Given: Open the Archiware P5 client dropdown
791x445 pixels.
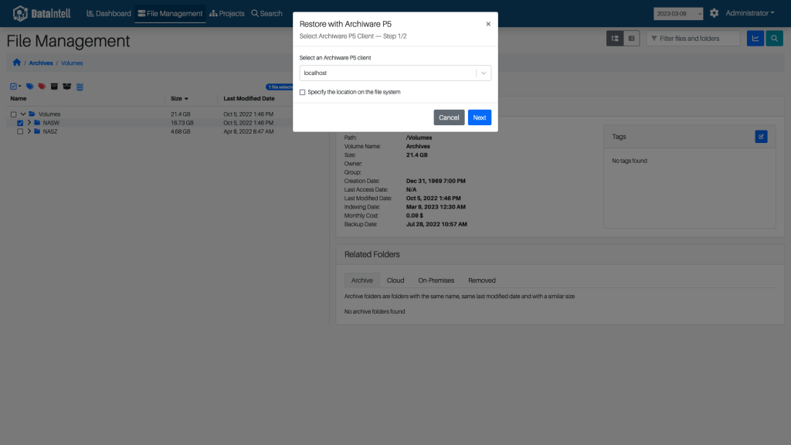Looking at the screenshot, I should [395, 73].
